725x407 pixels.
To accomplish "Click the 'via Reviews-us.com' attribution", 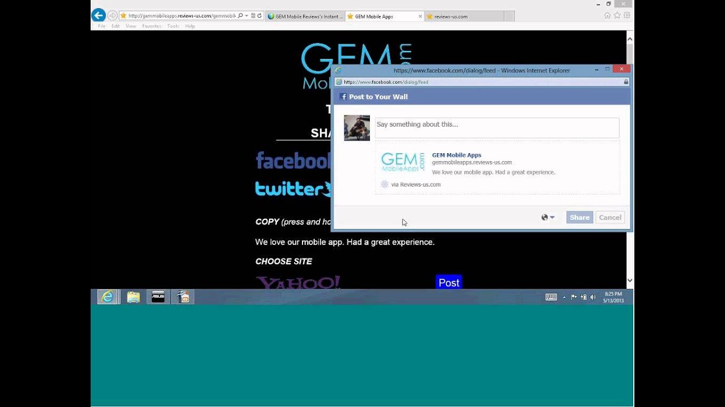I will point(416,184).
